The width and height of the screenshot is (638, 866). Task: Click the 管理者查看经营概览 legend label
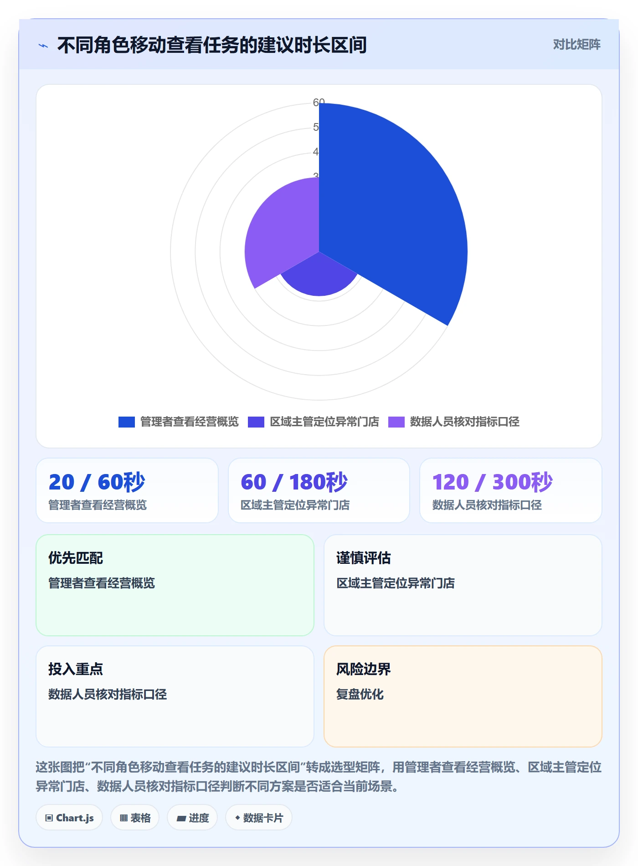tap(189, 422)
